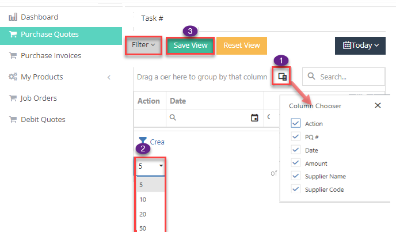The height and width of the screenshot is (232, 396).
Task: Select Purchase Quotes in sidebar
Action: click(49, 35)
